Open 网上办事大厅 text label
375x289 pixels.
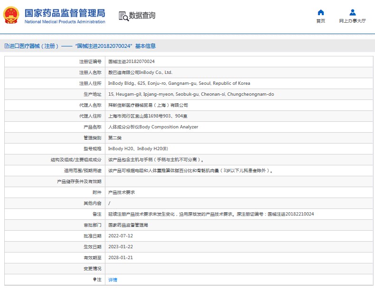pyautogui.click(x=352, y=21)
